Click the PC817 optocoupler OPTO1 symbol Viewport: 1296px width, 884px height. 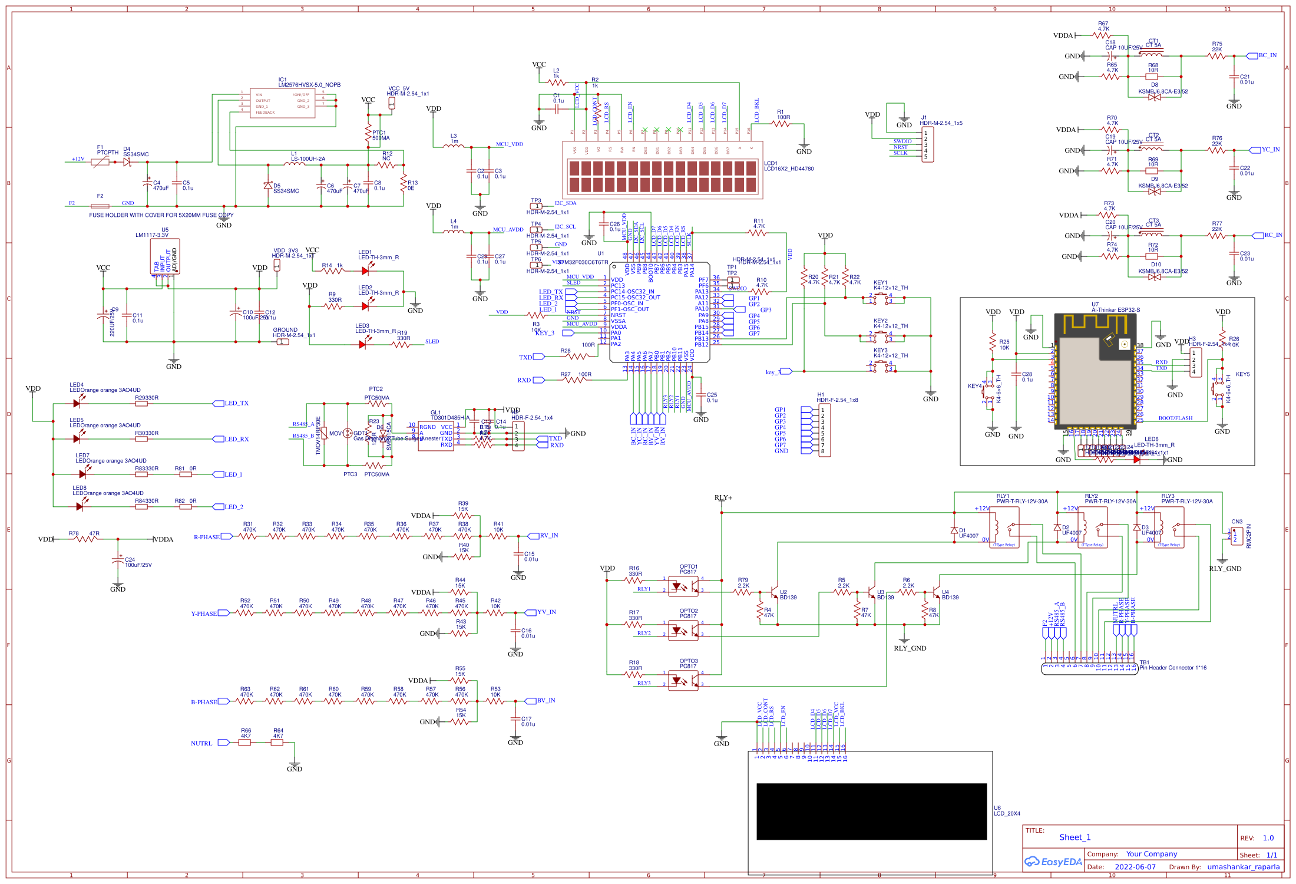tap(683, 586)
